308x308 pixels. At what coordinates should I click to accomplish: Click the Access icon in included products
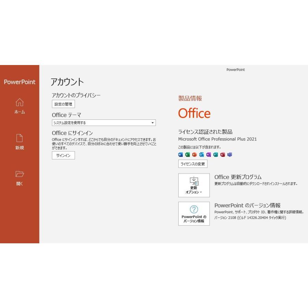pyautogui.click(x=223, y=155)
